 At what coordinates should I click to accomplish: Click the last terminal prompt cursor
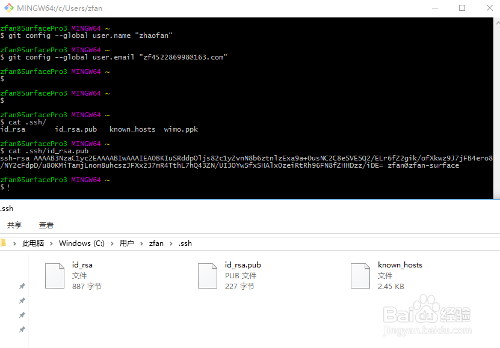pos(8,187)
